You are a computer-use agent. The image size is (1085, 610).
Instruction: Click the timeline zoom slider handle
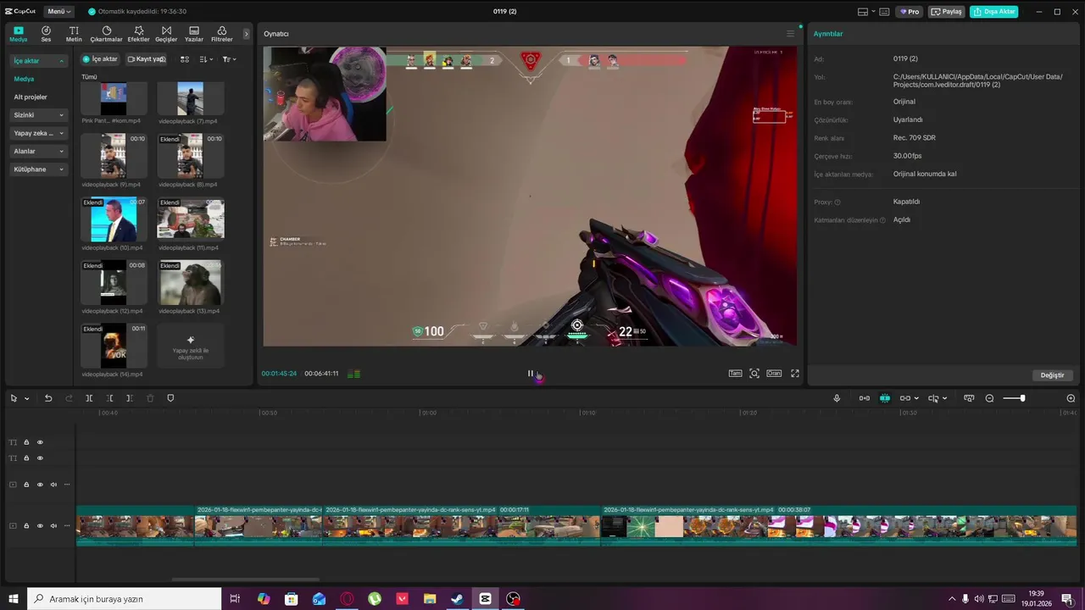point(1022,398)
